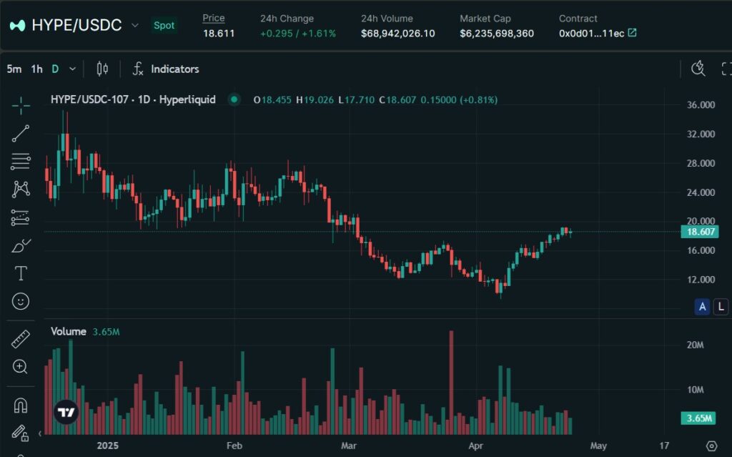Click the lightning quick-search icon above the price scale
The height and width of the screenshot is (457, 732).
point(698,68)
